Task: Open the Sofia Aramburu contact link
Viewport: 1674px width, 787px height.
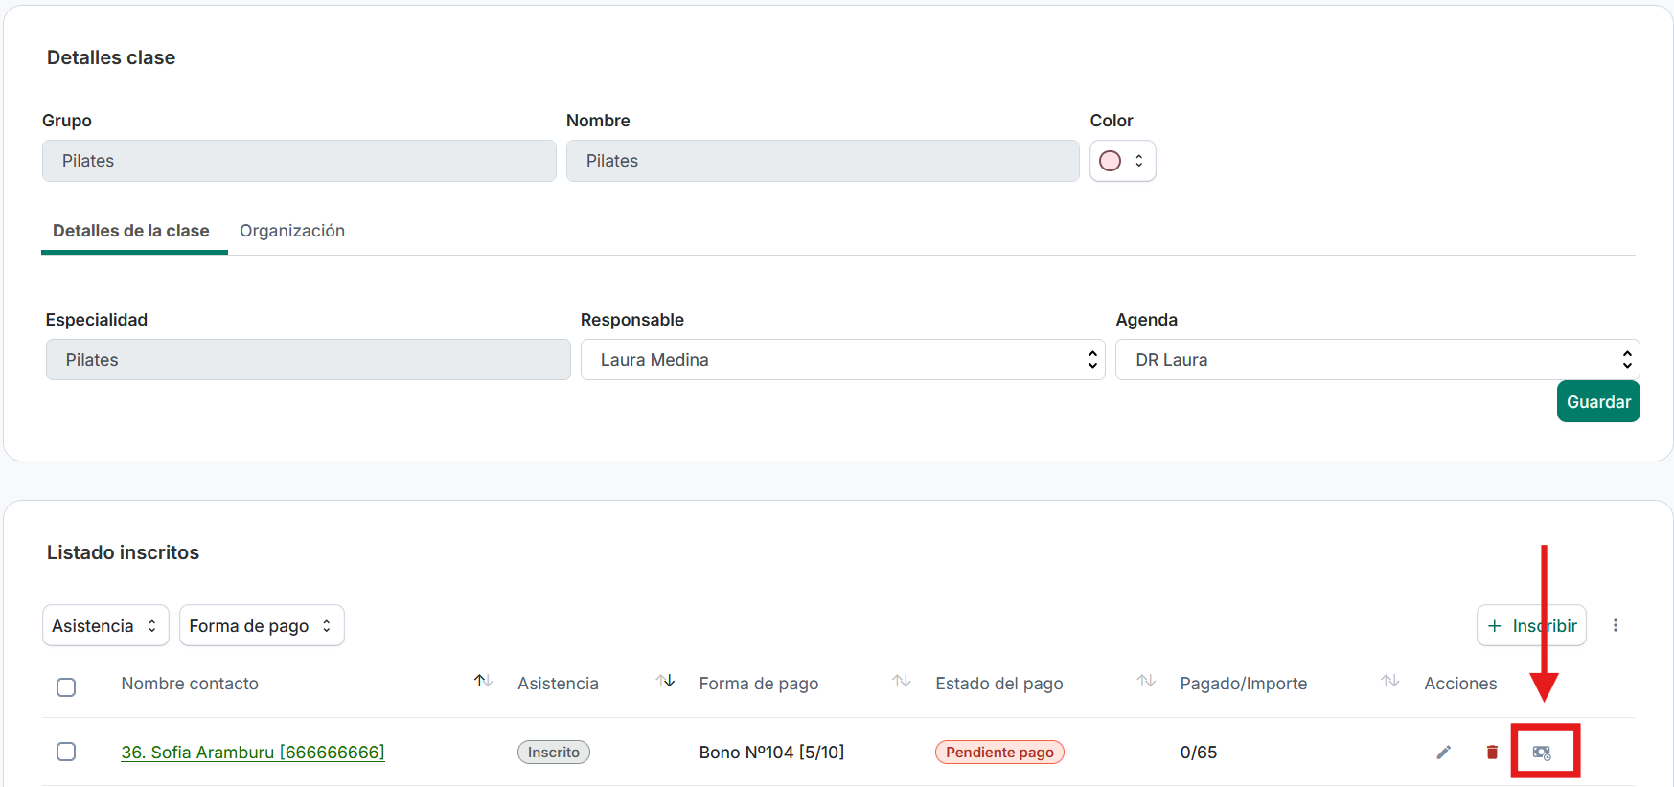Action: (x=253, y=753)
